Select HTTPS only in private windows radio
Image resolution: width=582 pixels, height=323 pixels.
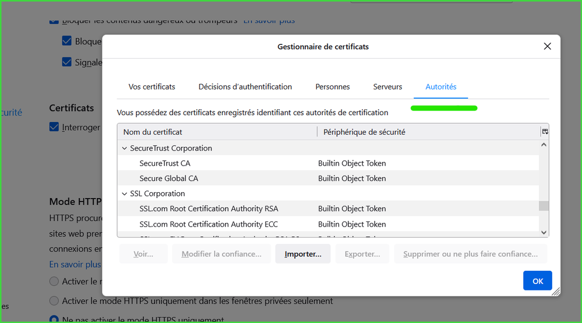pos(54,301)
